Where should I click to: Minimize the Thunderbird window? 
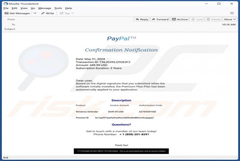pos(206,4)
